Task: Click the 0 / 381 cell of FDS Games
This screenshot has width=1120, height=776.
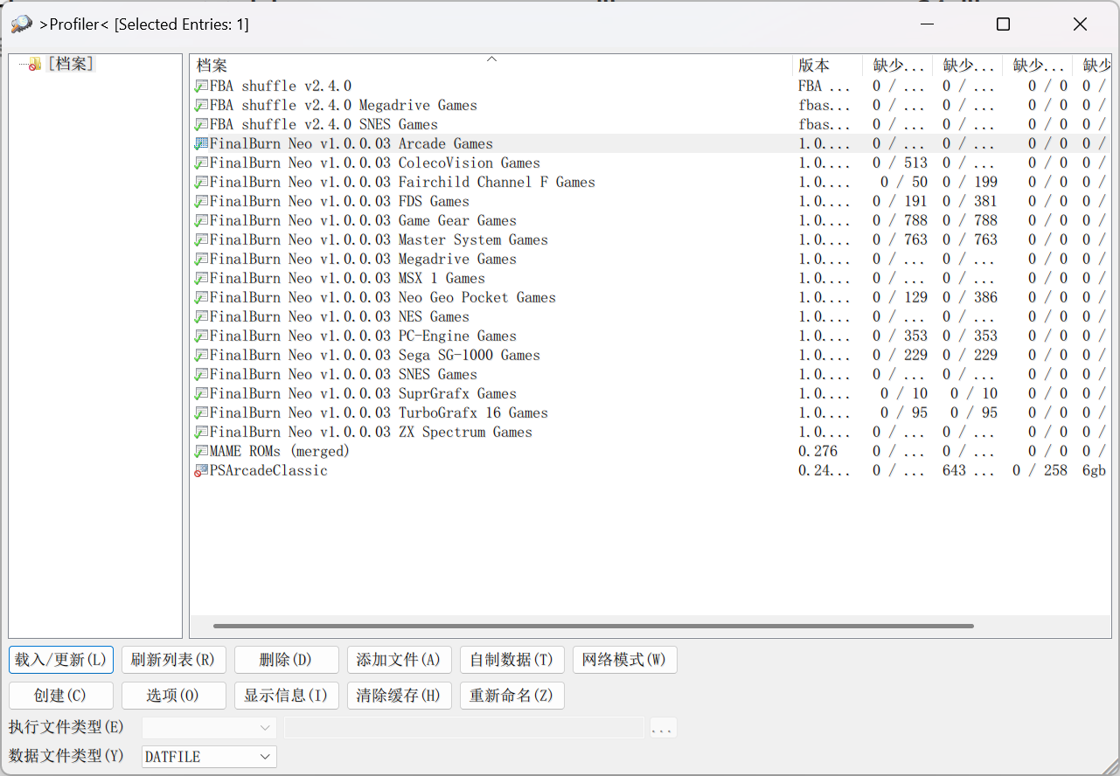Action: coord(970,202)
